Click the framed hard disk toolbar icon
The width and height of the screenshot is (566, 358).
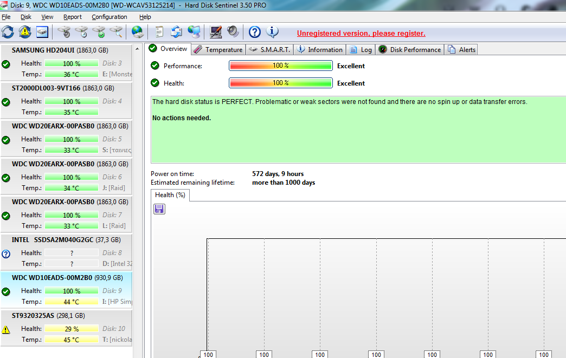click(x=42, y=32)
